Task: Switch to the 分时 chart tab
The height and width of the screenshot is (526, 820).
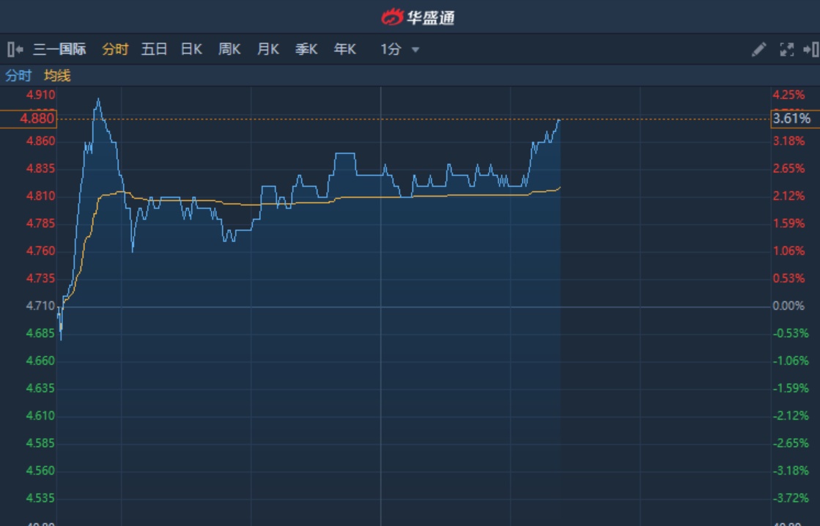Action: 115,50
